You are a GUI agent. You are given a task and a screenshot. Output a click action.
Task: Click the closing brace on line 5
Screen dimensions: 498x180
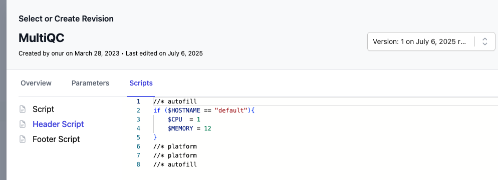point(155,137)
